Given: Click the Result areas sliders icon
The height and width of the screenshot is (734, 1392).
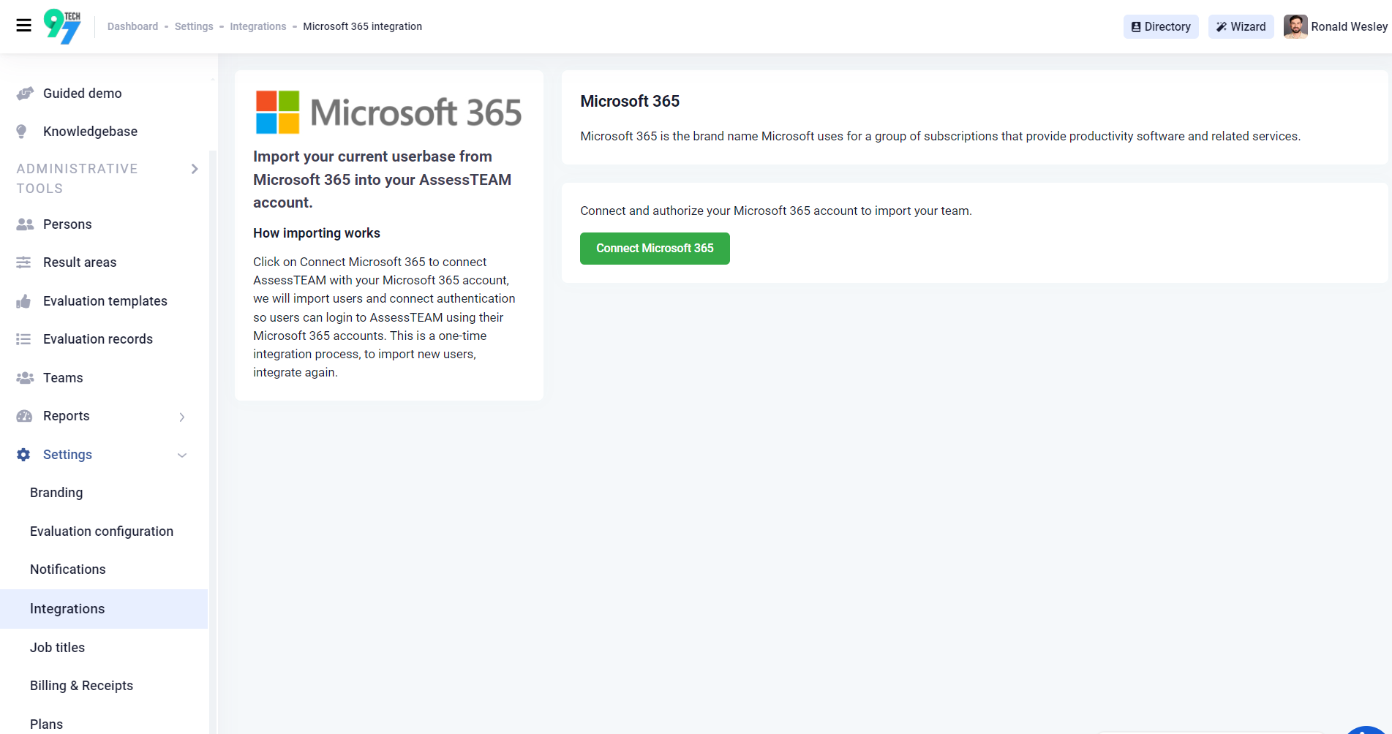Looking at the screenshot, I should click(x=24, y=262).
